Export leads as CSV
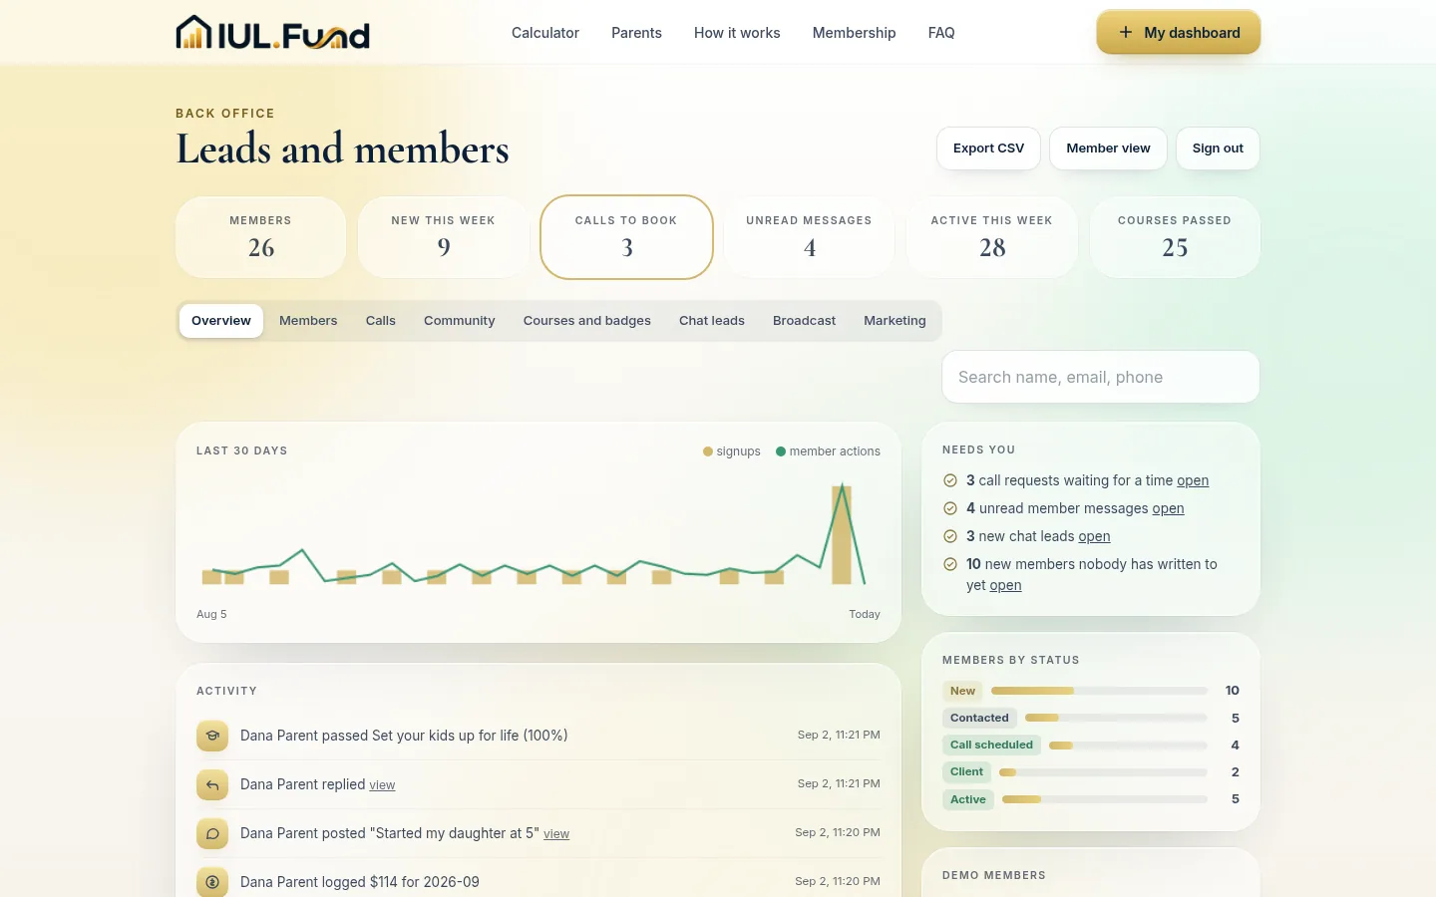Viewport: 1436px width, 897px height. point(988,149)
